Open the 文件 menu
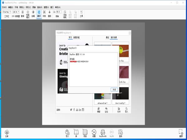187x140 pixels. click(x=4, y=7)
